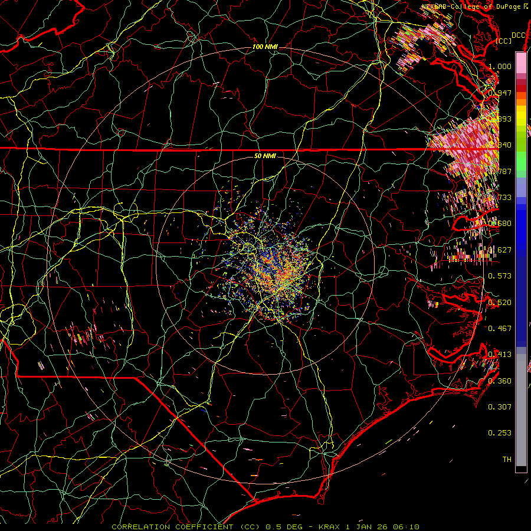Select the 0.733 legend value
The image size is (531, 531).
point(500,197)
